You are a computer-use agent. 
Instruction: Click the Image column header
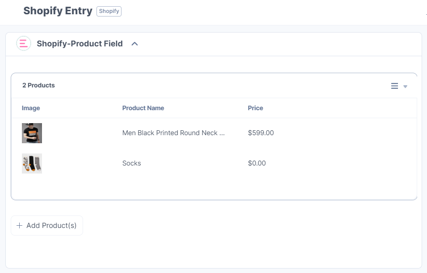(x=30, y=108)
